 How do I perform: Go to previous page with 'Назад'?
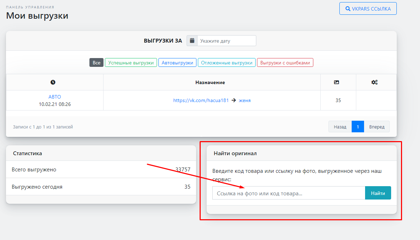340,127
